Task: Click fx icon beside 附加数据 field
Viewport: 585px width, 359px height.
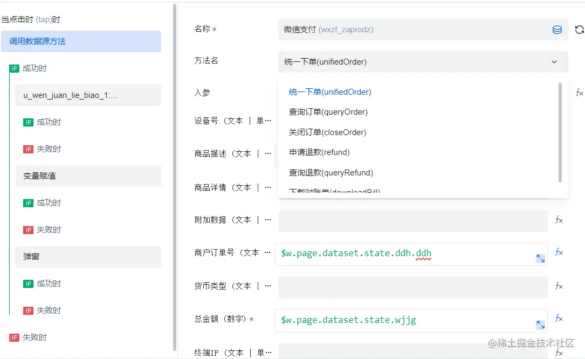Action: point(559,220)
